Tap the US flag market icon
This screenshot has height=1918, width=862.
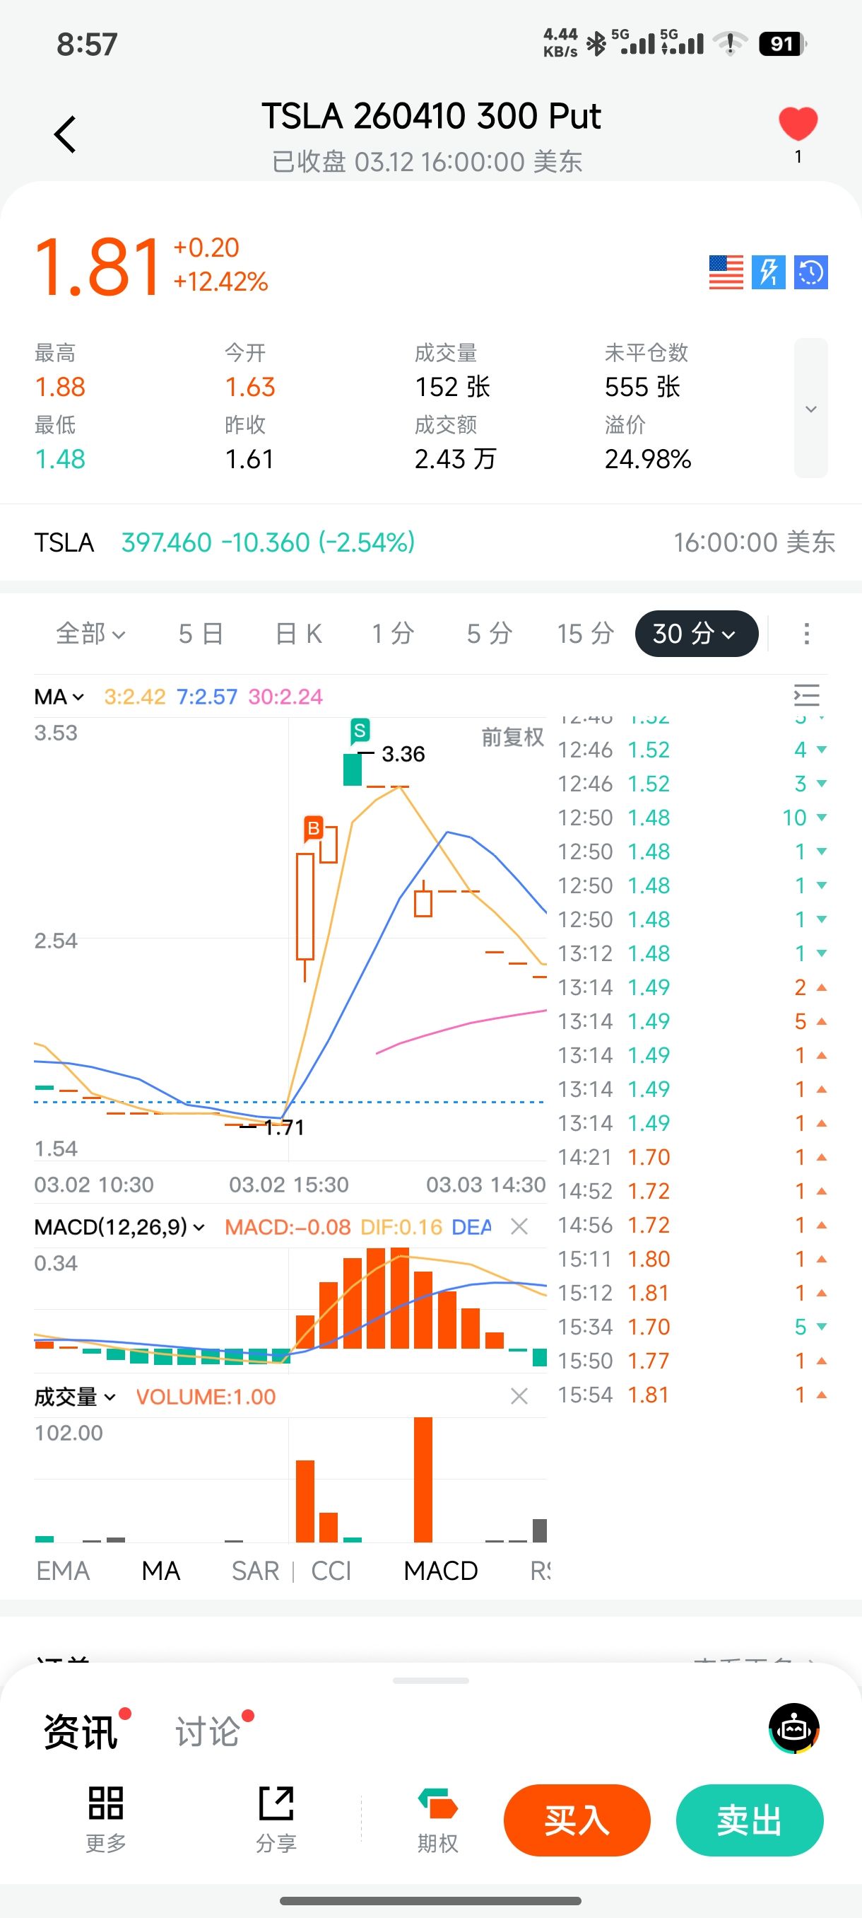[x=726, y=272]
